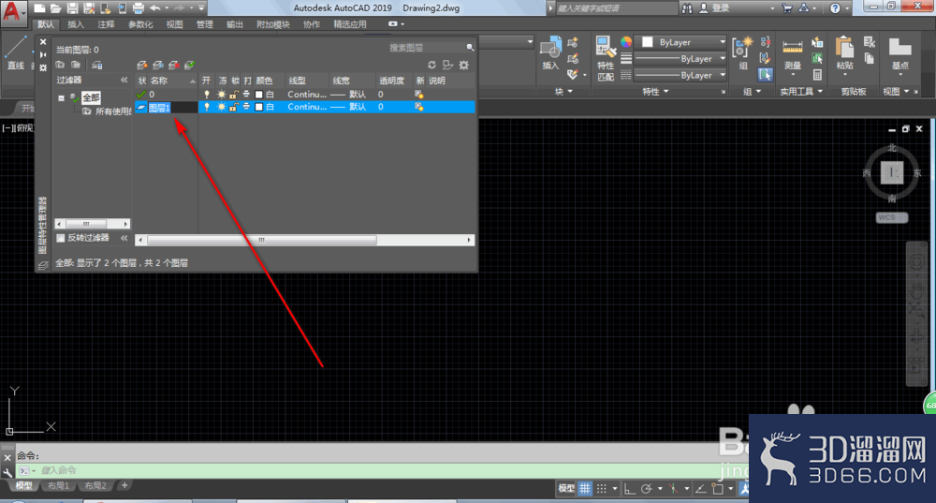
Task: Click the Name (名称) column header
Action: pos(172,80)
